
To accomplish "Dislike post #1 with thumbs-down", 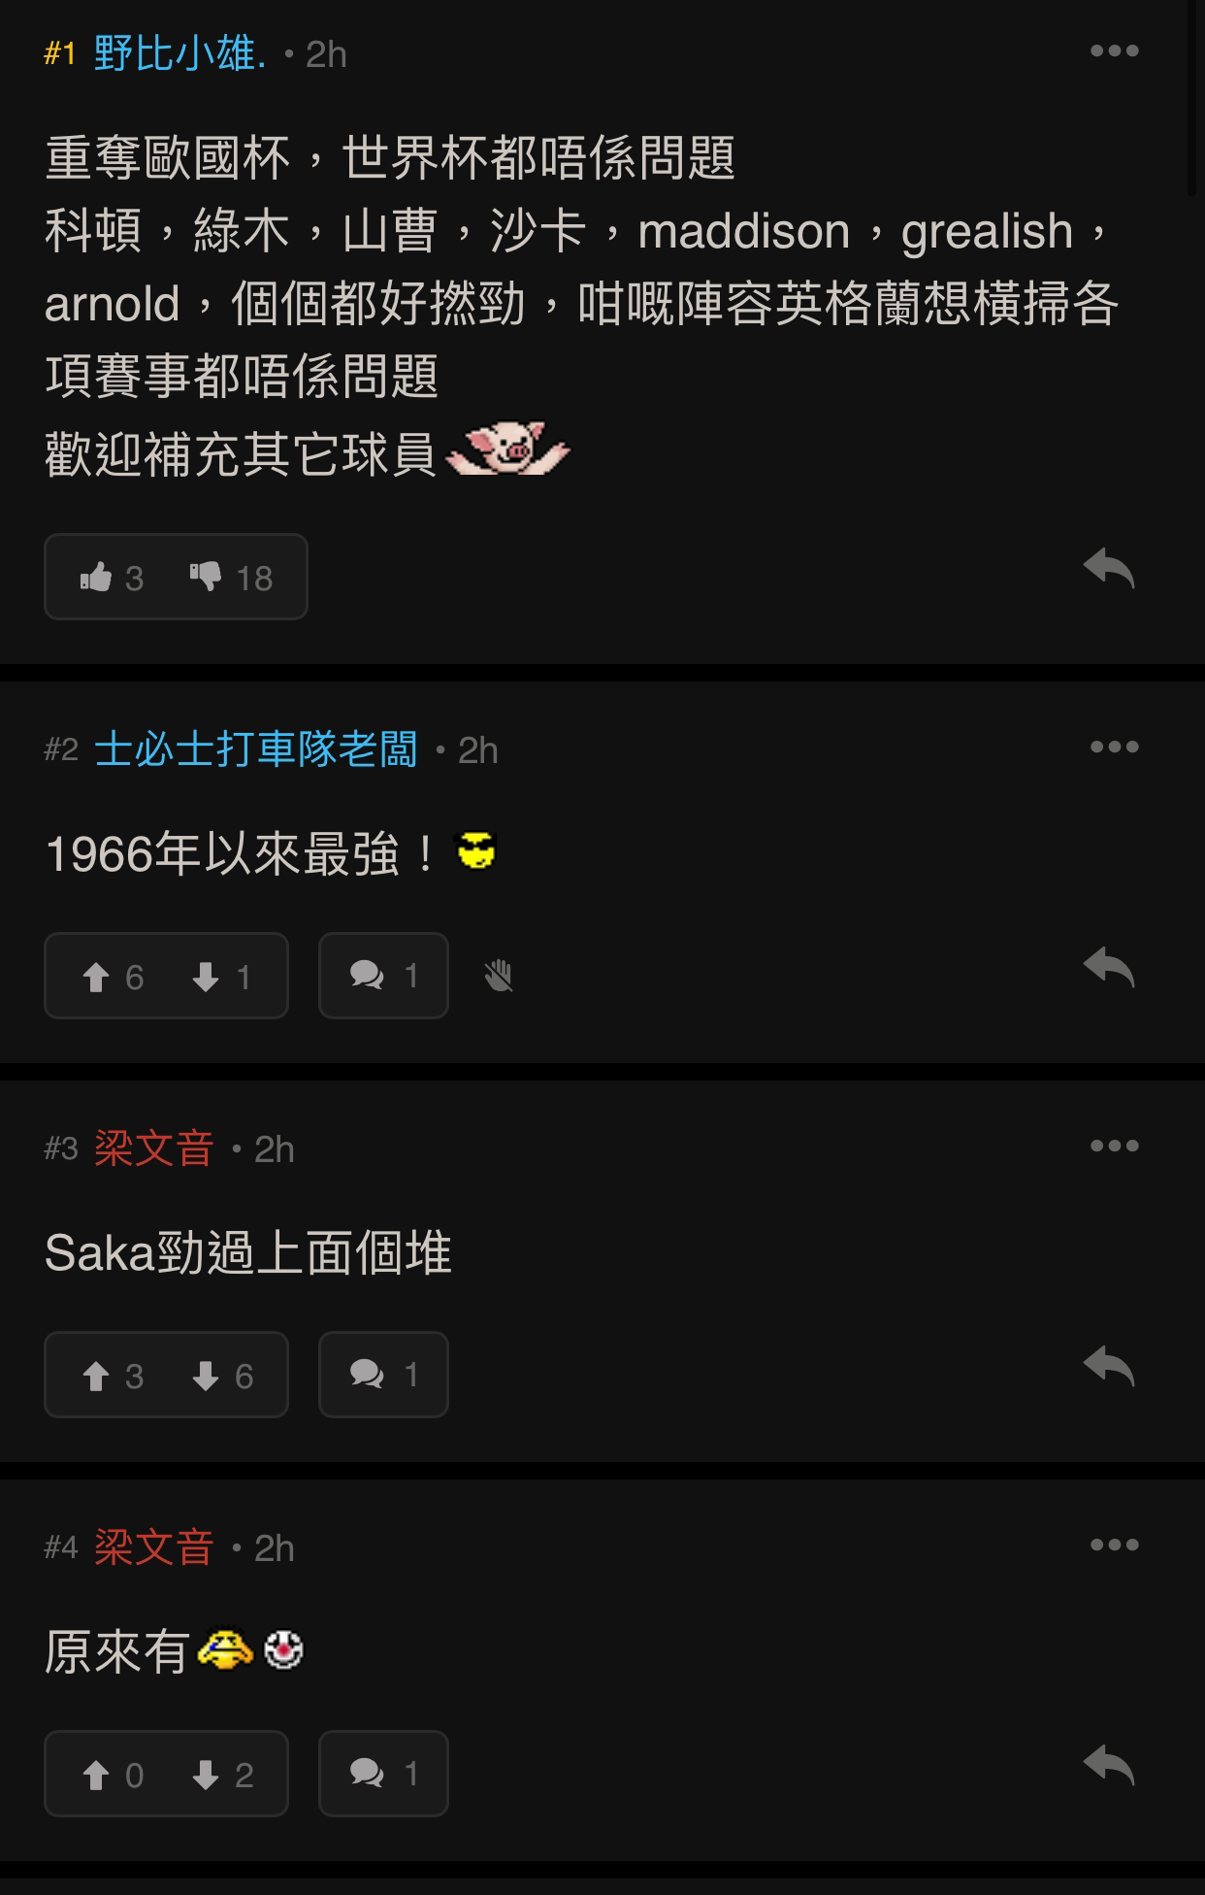I will click(231, 578).
